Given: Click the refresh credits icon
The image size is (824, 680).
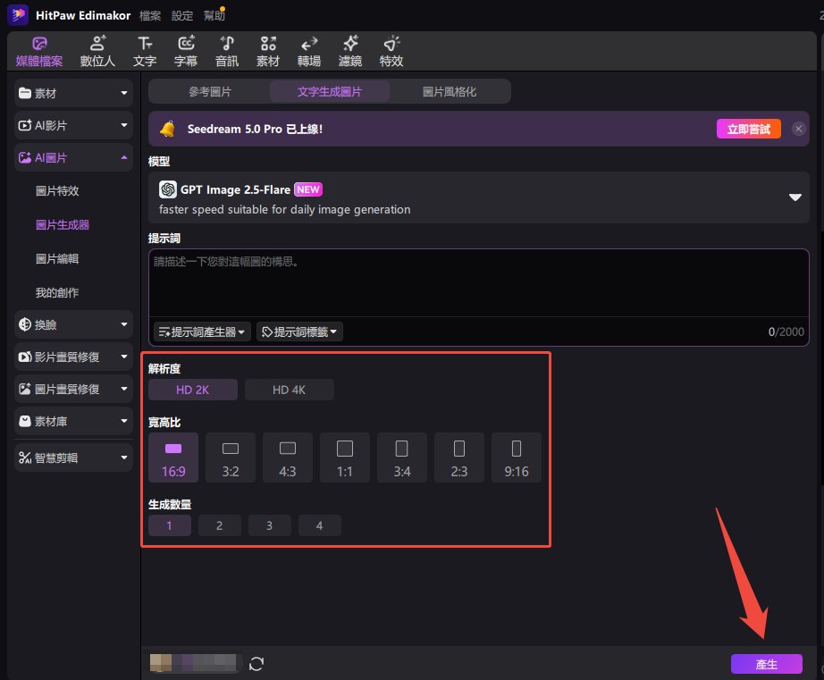Looking at the screenshot, I should (x=256, y=664).
